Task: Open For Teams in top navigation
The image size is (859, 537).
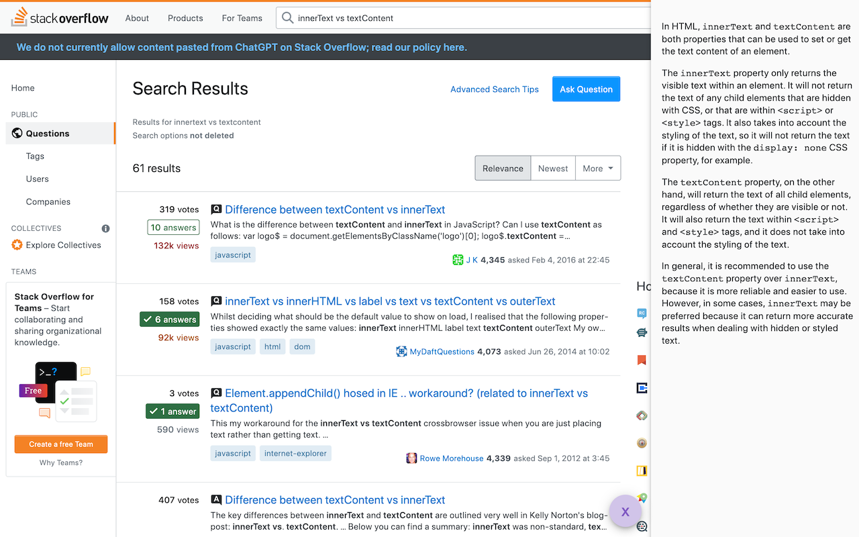Action: 242,18
